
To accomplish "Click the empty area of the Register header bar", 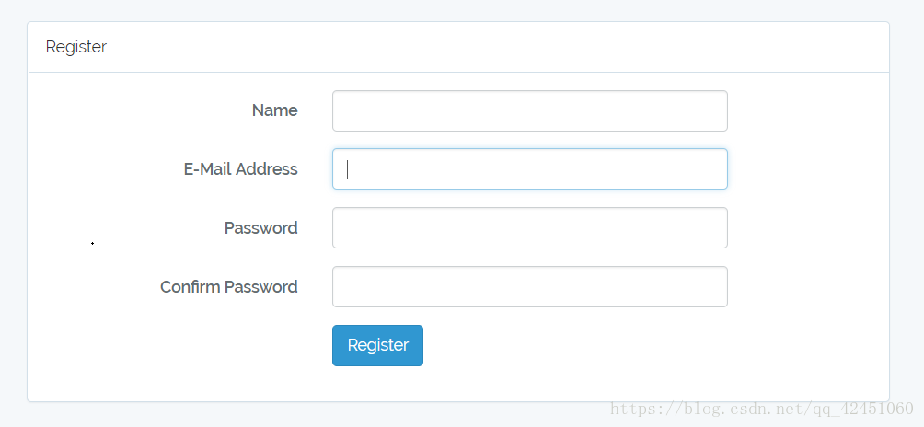I will point(495,47).
